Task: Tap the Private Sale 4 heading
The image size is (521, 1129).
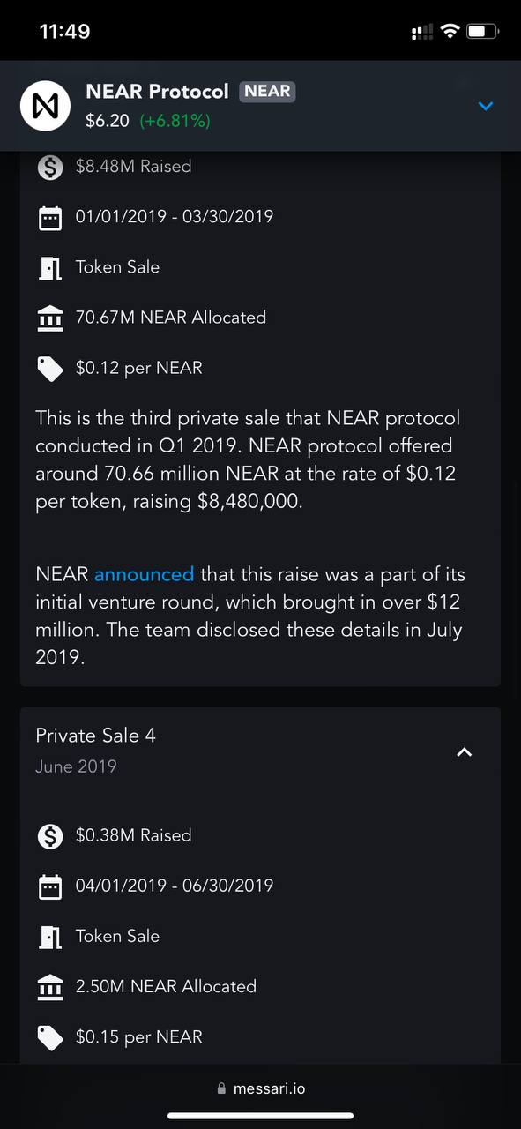Action: pos(95,736)
